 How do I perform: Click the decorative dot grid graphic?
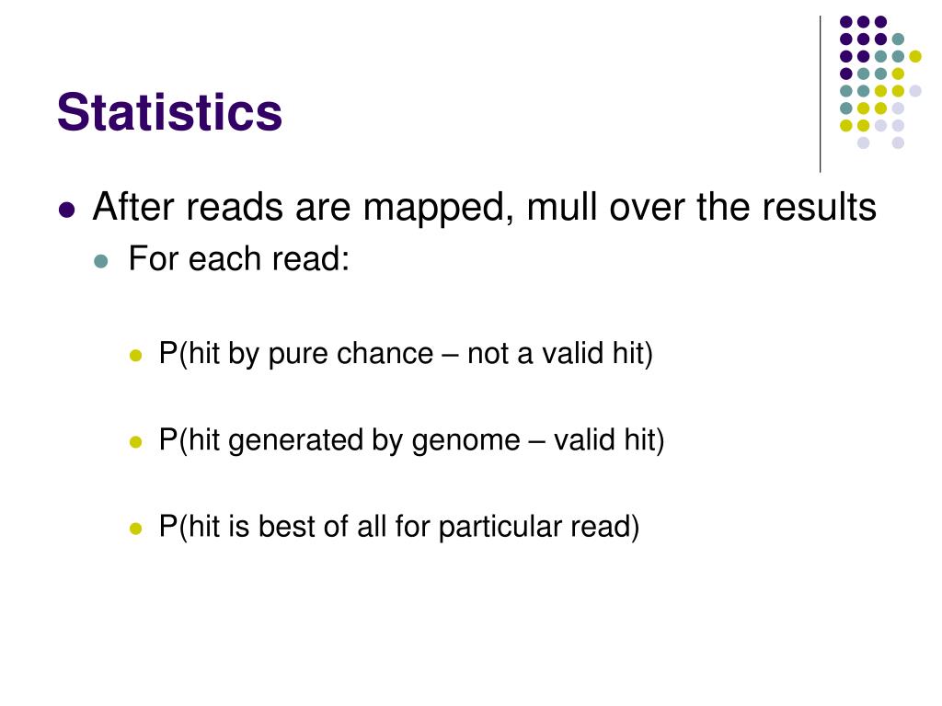pyautogui.click(x=880, y=82)
